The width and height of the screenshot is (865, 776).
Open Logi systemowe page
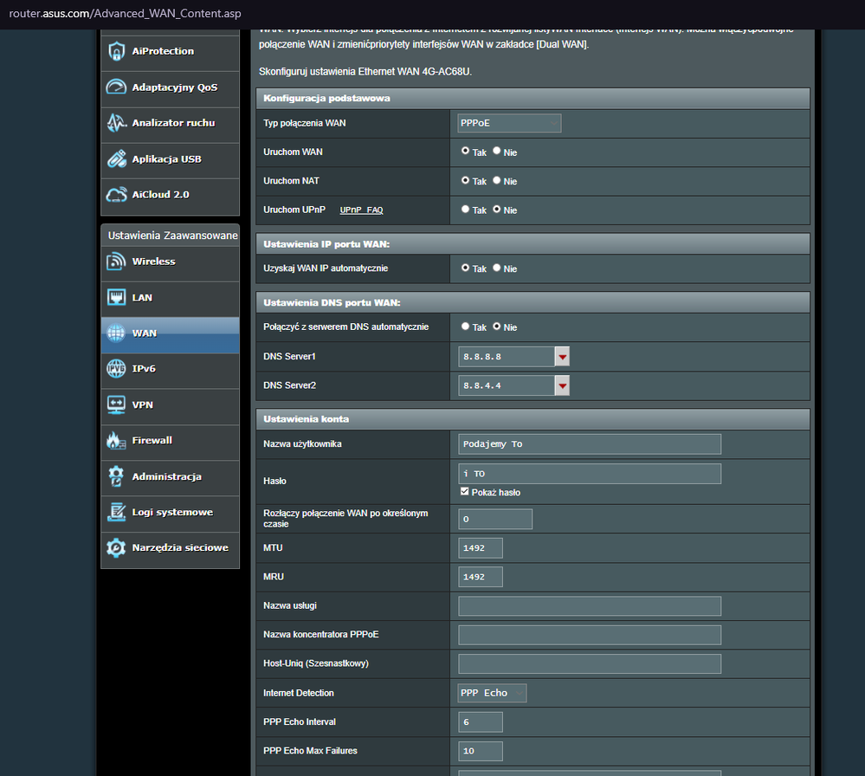171,512
